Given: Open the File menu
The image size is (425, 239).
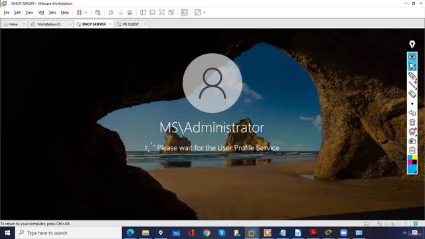Looking at the screenshot, I should [7, 13].
